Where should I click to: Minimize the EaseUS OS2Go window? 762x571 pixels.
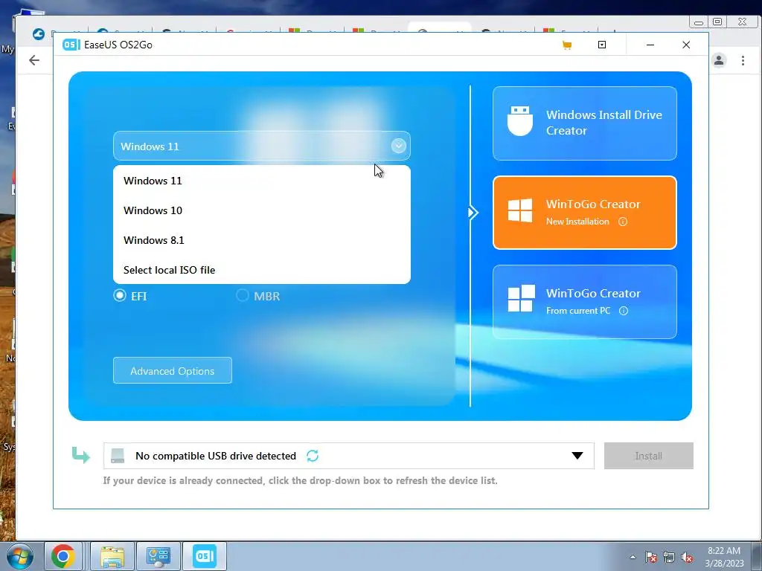point(650,45)
